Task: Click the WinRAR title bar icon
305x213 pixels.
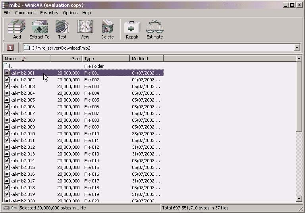Action: (x=5, y=5)
